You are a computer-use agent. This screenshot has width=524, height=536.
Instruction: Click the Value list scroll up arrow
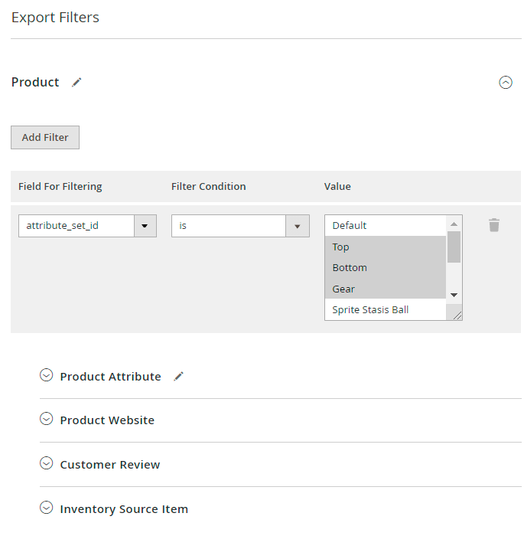(454, 224)
